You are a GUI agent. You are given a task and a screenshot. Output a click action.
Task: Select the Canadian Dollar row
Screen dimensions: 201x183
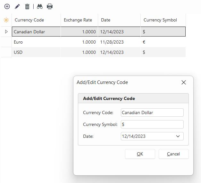click(35, 32)
